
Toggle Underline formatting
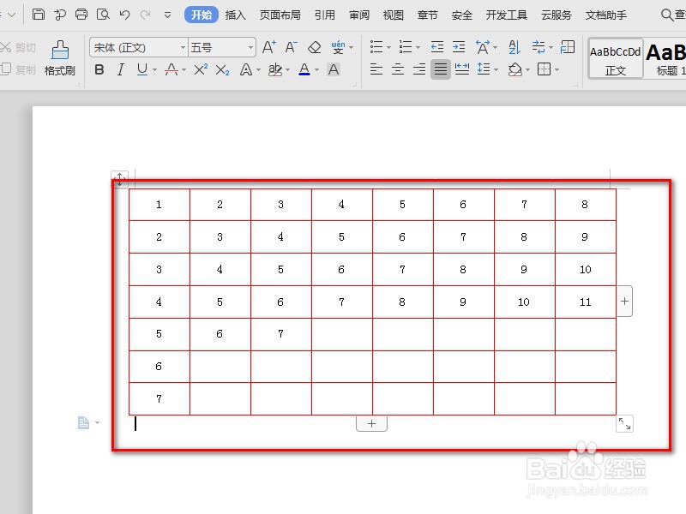(142, 69)
